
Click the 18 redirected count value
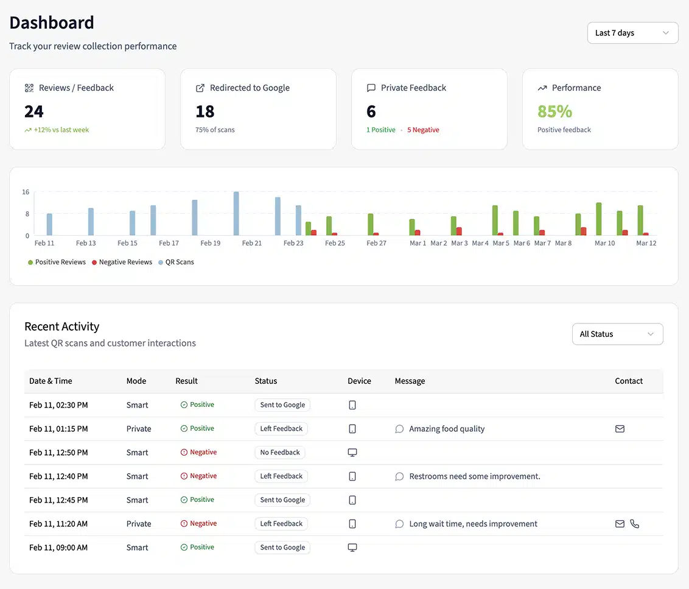[205, 111]
